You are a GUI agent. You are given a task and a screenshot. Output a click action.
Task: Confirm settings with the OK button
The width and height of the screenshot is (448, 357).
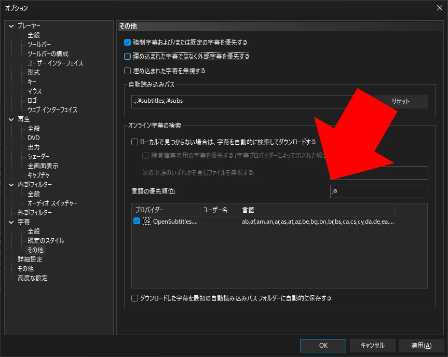(x=323, y=346)
